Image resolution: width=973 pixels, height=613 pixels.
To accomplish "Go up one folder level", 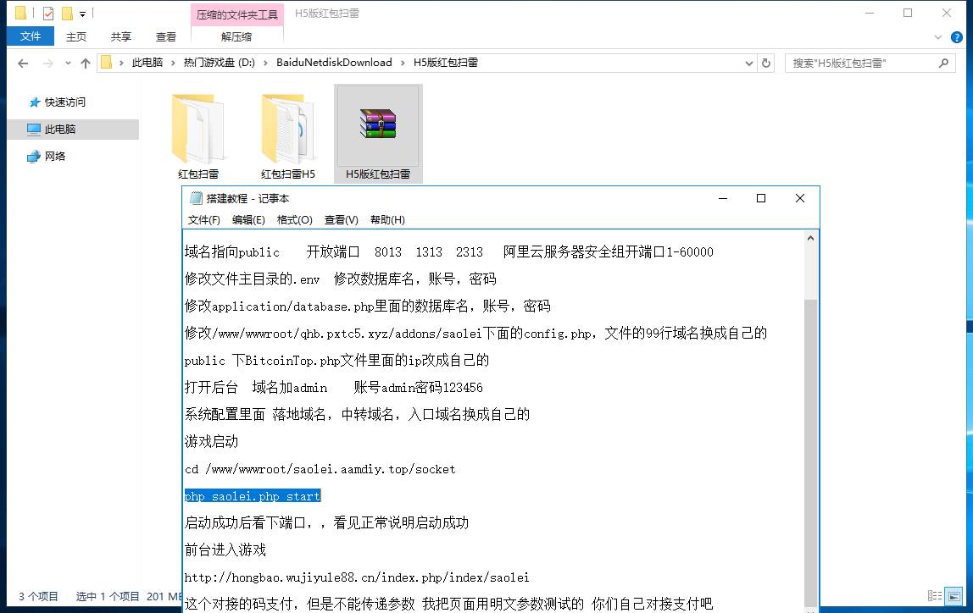I will pyautogui.click(x=85, y=64).
